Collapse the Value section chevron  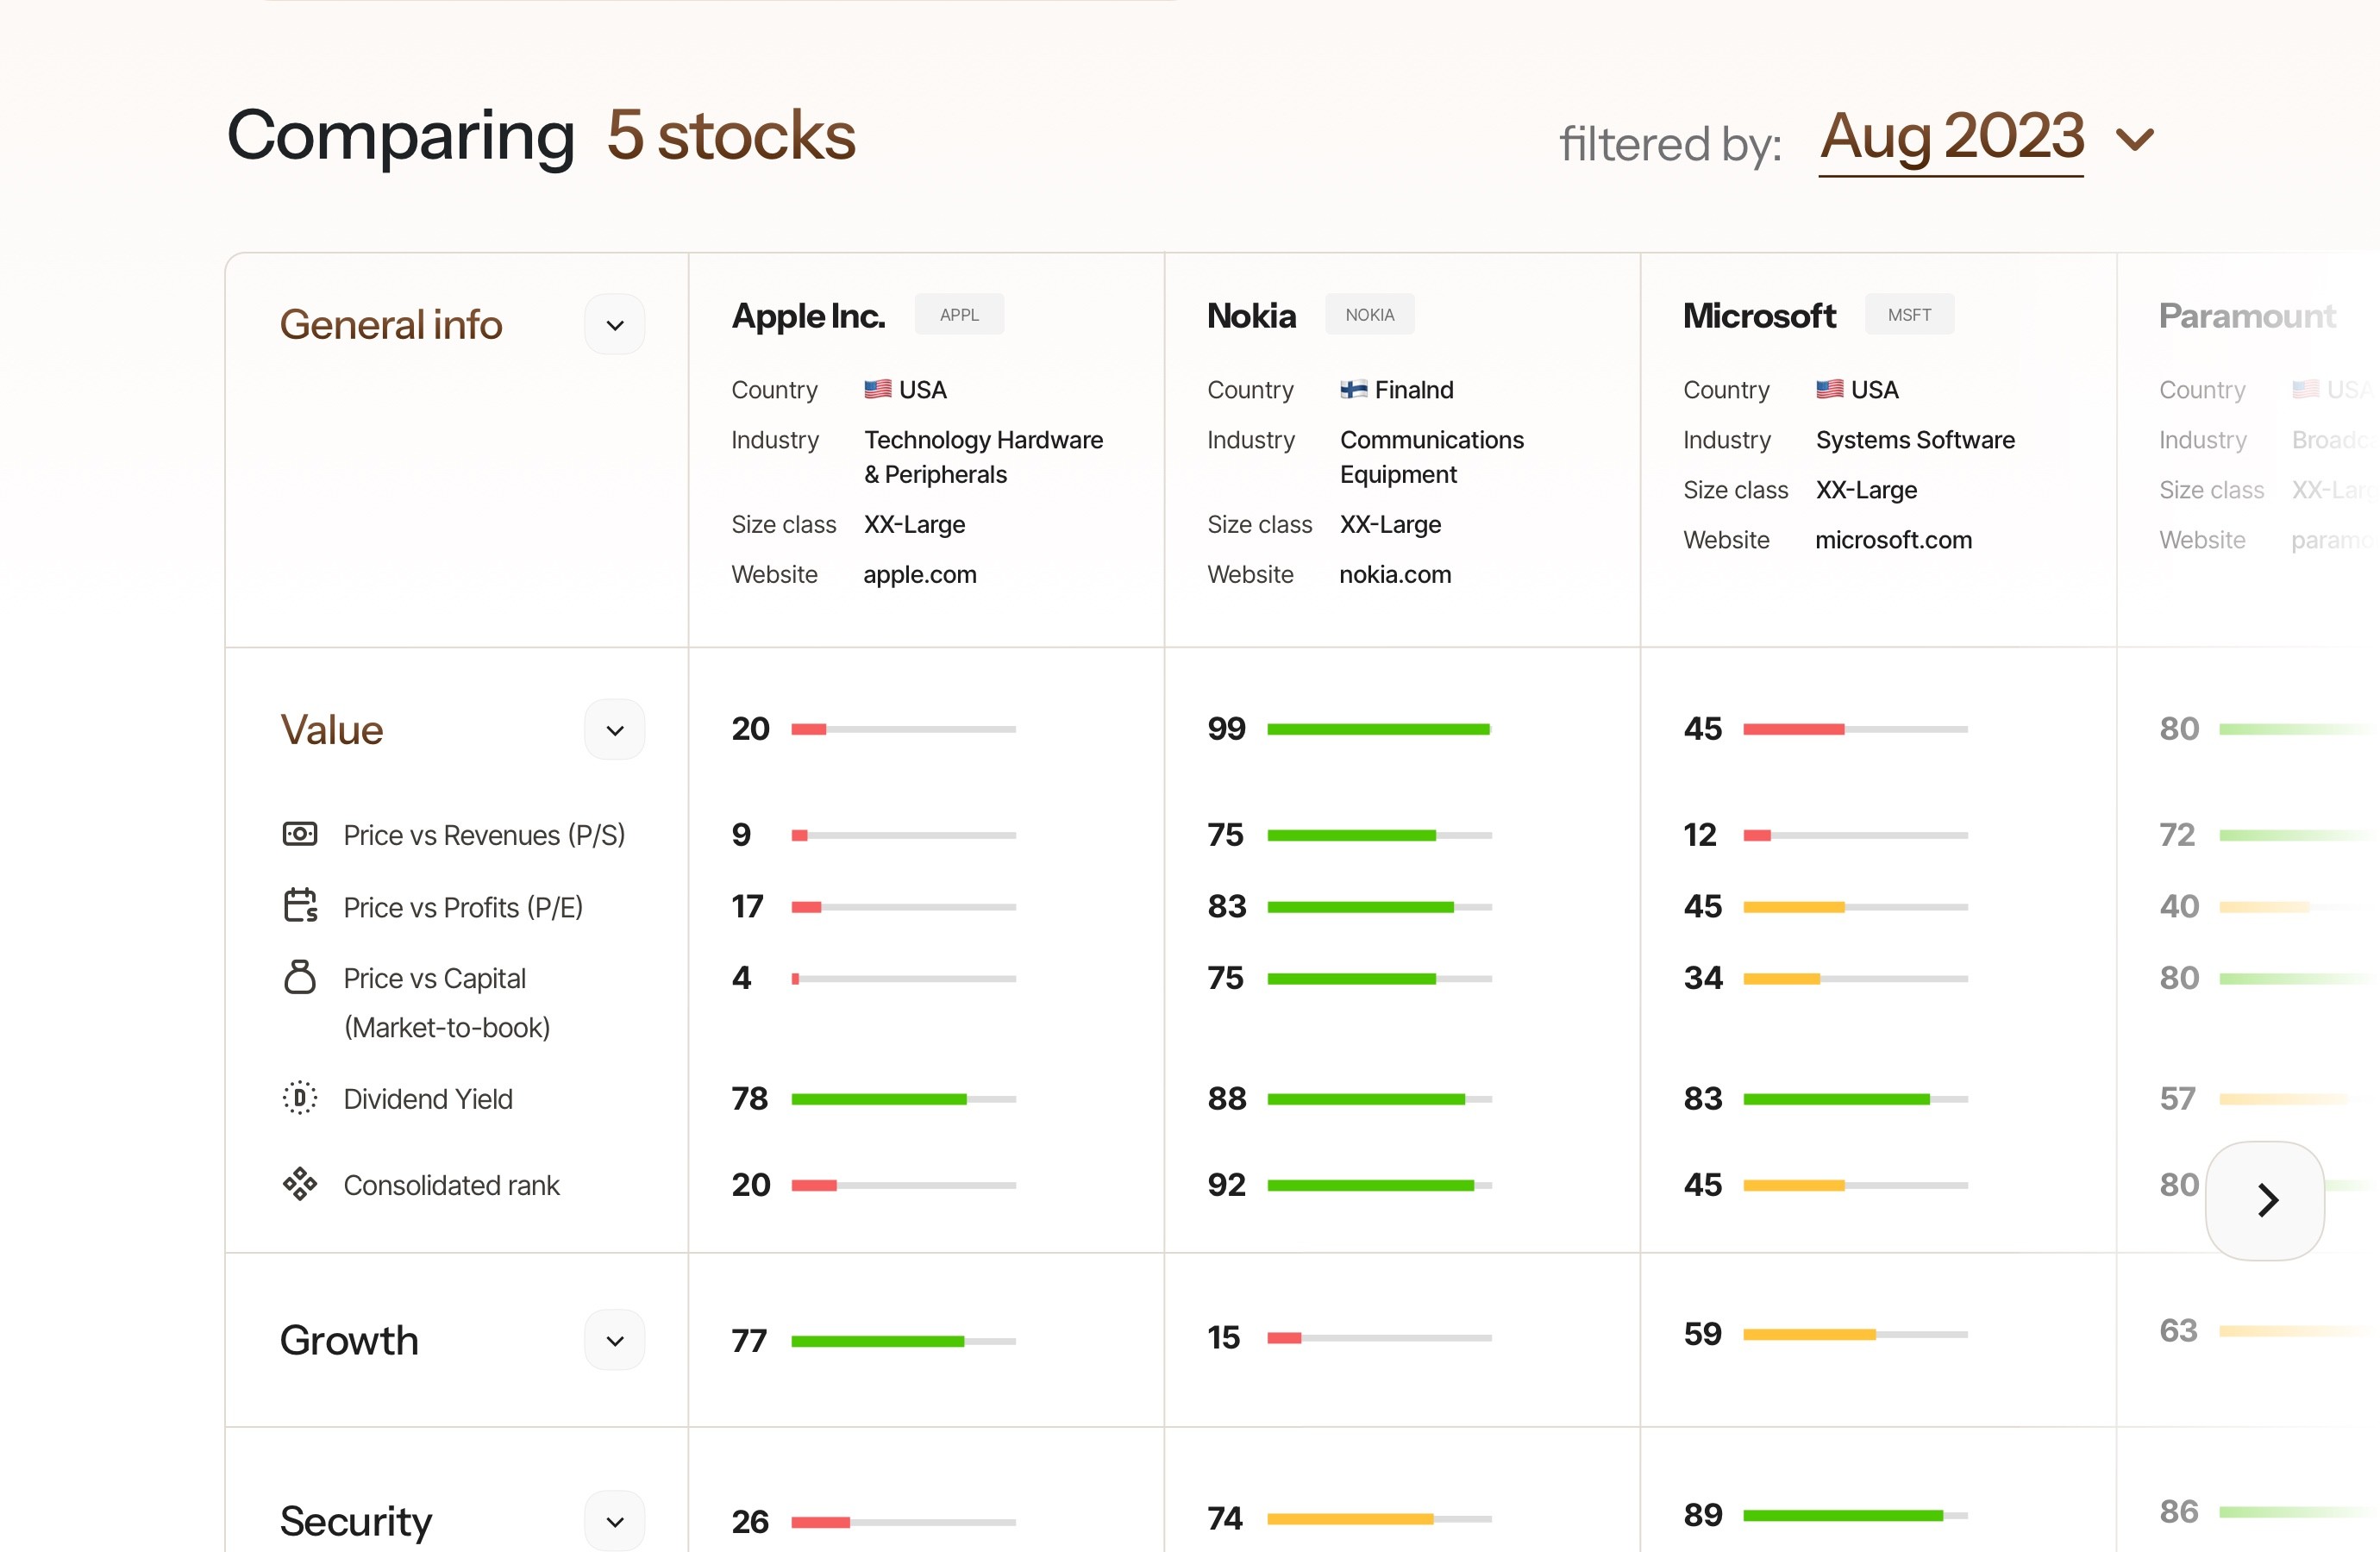point(615,730)
